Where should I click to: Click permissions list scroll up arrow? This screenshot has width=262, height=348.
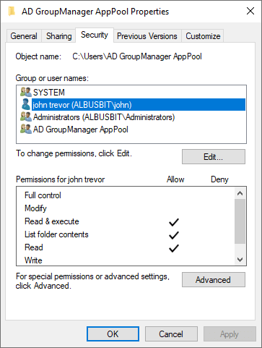point(240,193)
